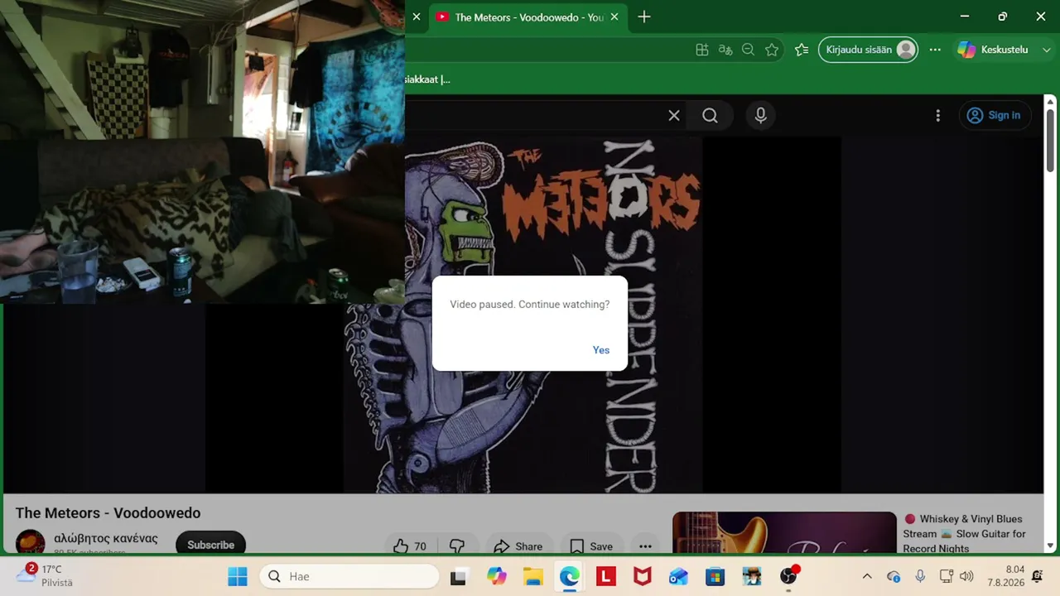Open the weather widget showing 17°C
This screenshot has height=596, width=1060.
[46, 576]
